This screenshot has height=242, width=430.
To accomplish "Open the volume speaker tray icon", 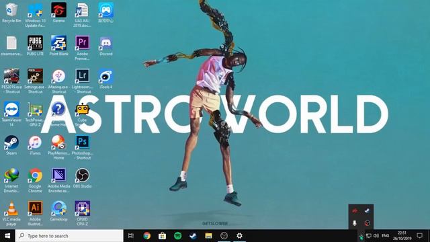I will click(x=376, y=236).
